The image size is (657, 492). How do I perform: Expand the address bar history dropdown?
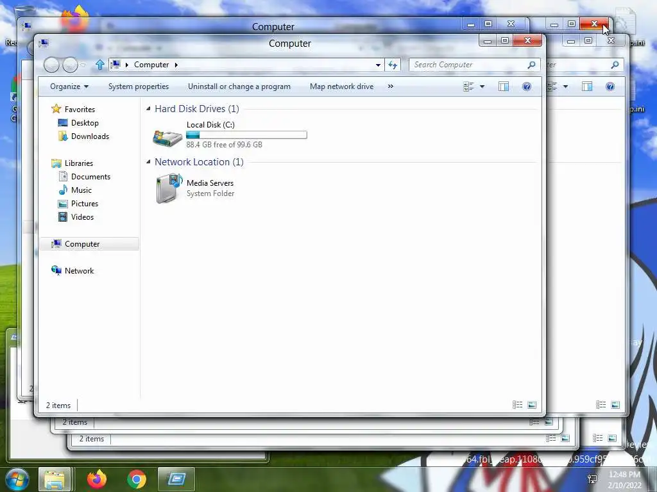pyautogui.click(x=378, y=65)
